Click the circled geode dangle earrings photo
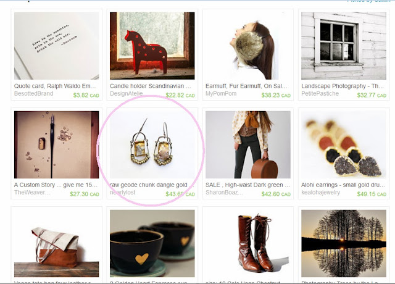This screenshot has width=395, height=284. click(152, 144)
